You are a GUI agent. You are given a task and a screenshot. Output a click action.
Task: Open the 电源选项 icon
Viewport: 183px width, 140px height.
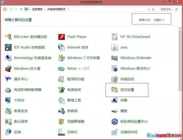pos(61,90)
